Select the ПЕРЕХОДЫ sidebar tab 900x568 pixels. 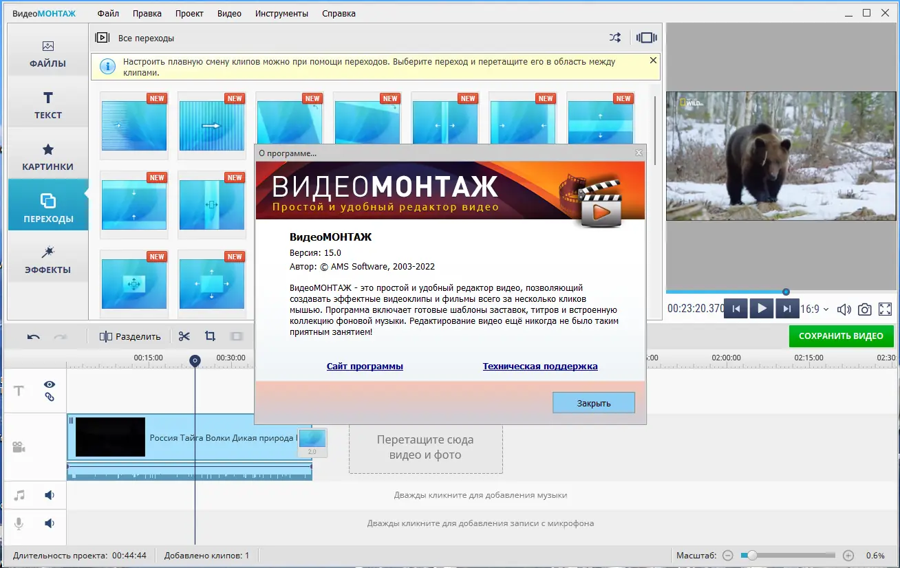[48, 204]
